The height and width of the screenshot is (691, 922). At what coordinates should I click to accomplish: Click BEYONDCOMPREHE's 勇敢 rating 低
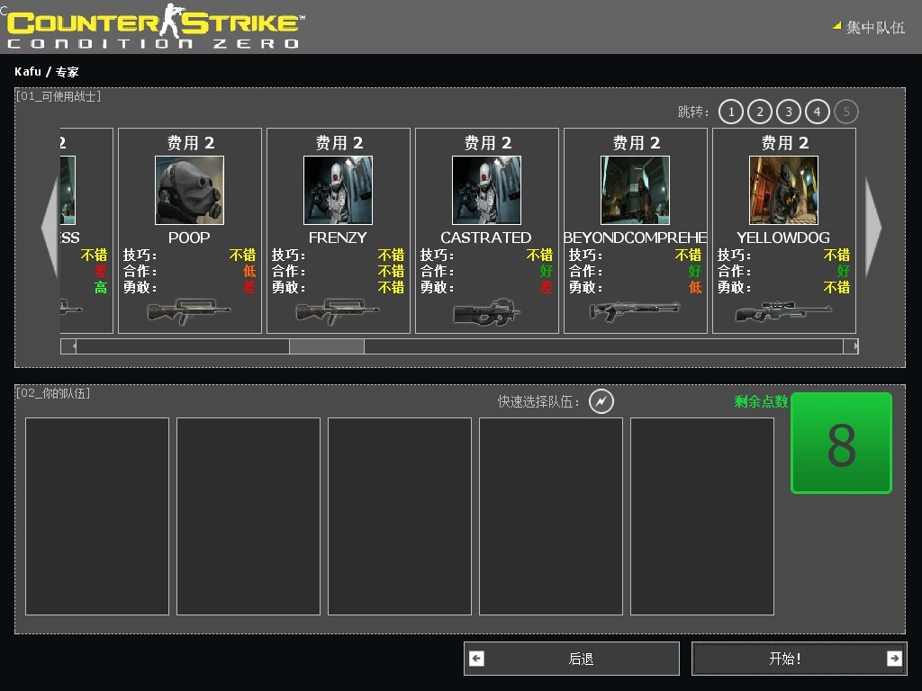tap(695, 287)
